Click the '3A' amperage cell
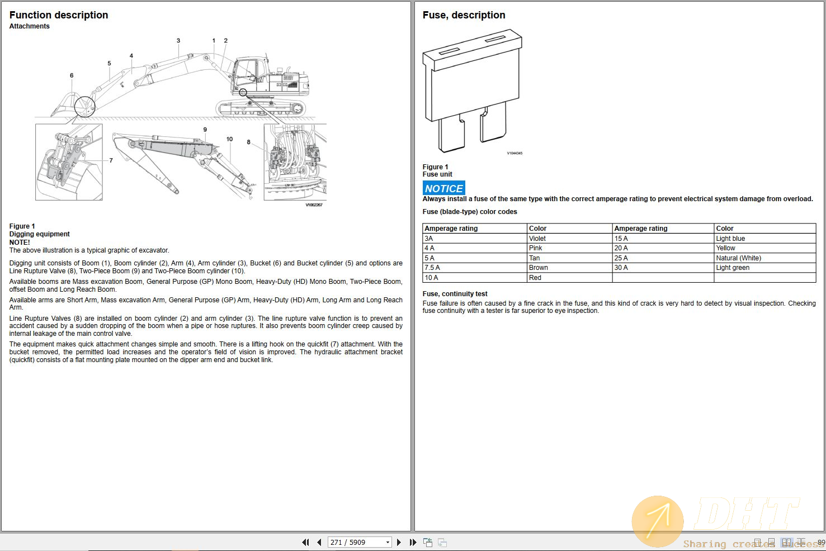 click(475, 238)
